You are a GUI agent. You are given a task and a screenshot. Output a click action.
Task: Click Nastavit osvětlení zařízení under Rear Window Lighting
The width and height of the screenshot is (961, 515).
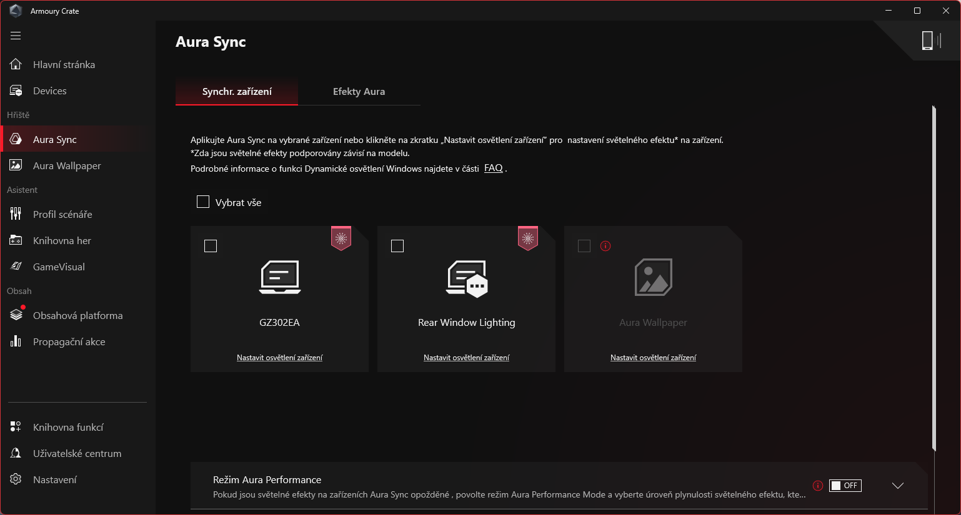466,358
